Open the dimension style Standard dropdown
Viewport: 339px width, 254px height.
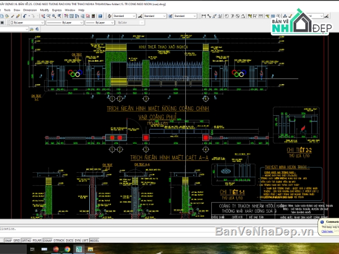[x=155, y=16]
